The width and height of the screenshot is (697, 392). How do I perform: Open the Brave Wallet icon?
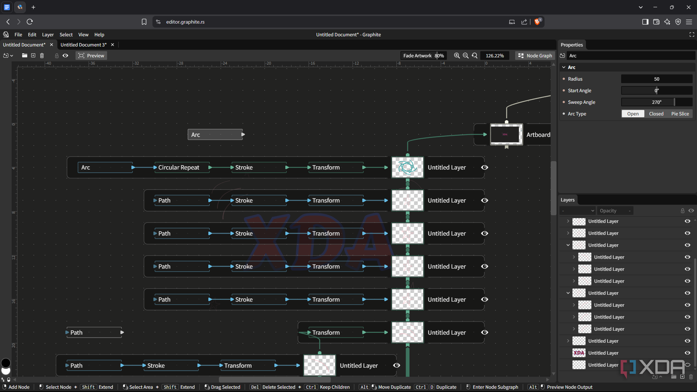[x=656, y=22]
